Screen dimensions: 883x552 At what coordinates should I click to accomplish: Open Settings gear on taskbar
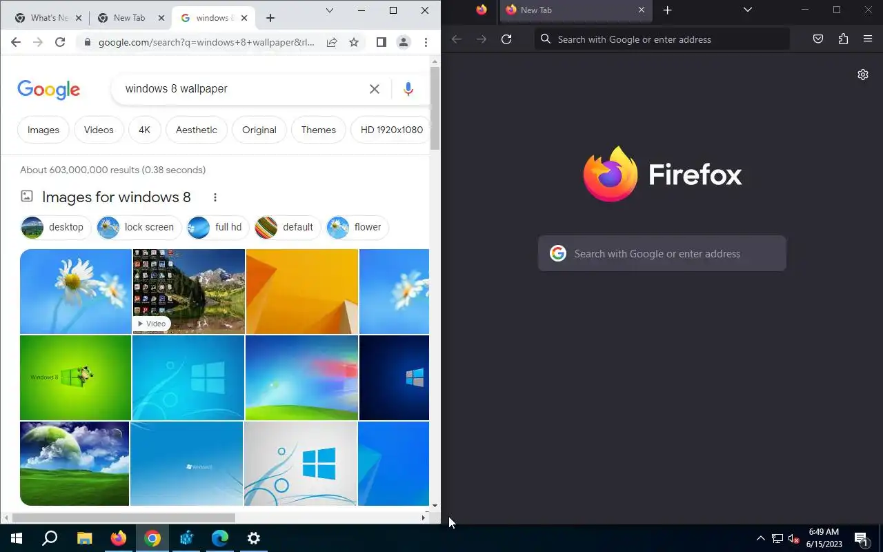pyautogui.click(x=254, y=538)
